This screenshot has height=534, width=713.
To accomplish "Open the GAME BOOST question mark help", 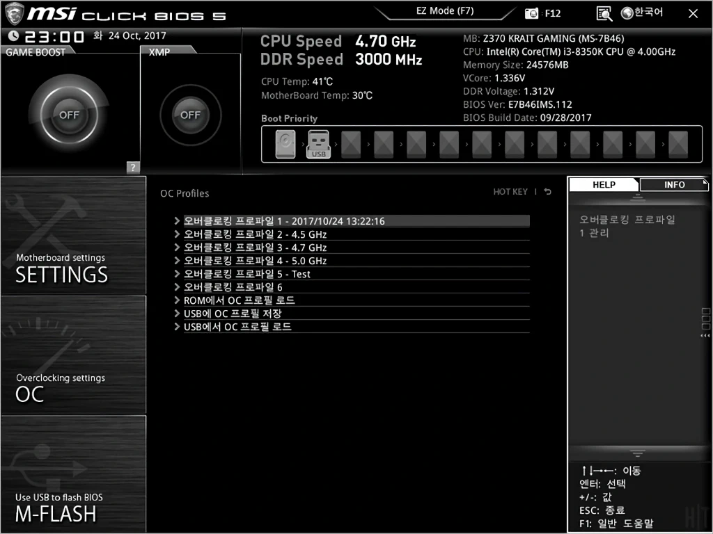I will (133, 168).
